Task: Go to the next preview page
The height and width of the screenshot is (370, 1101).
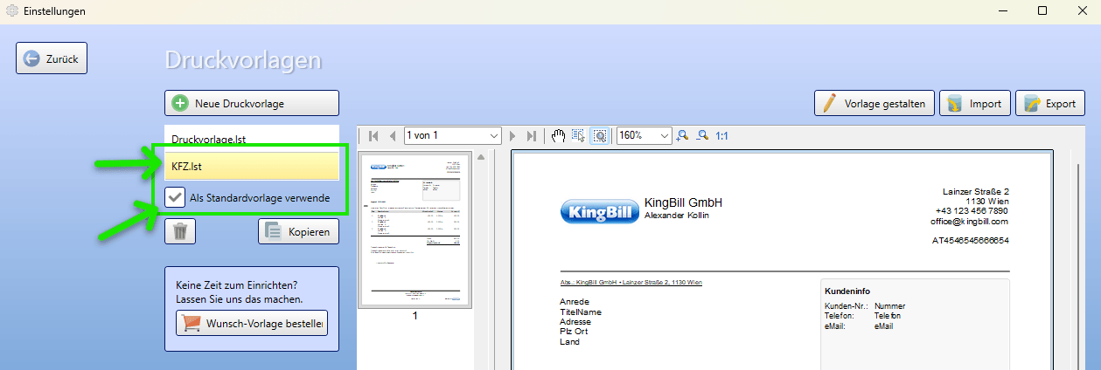Action: coord(512,135)
